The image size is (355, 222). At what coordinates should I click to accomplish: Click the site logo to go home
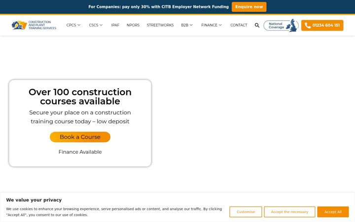click(34, 25)
